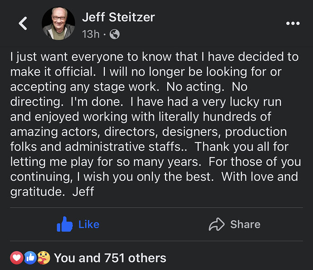Open the Jeff Steitzer profile name link
313x270 pixels.
tap(118, 17)
